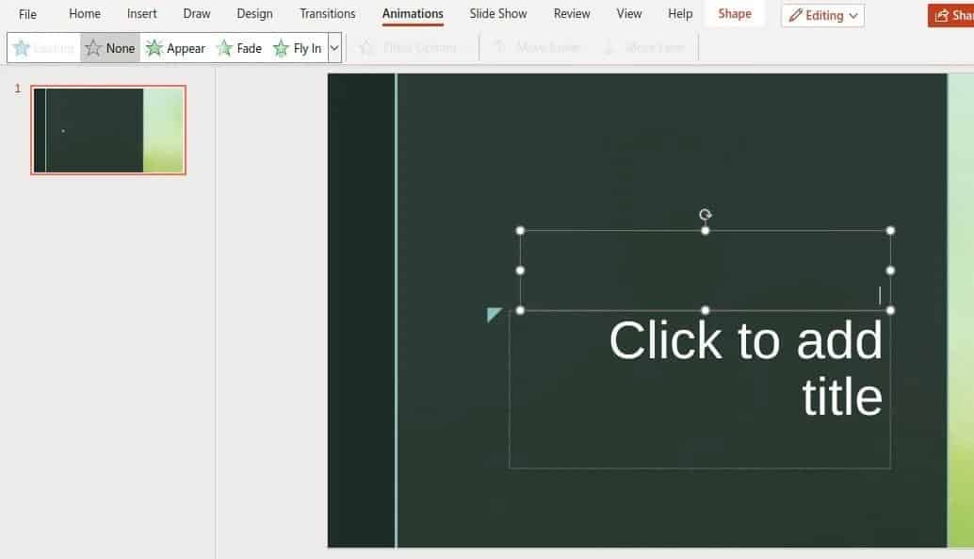Apply the Fade animation
This screenshot has height=559, width=974.
(239, 47)
